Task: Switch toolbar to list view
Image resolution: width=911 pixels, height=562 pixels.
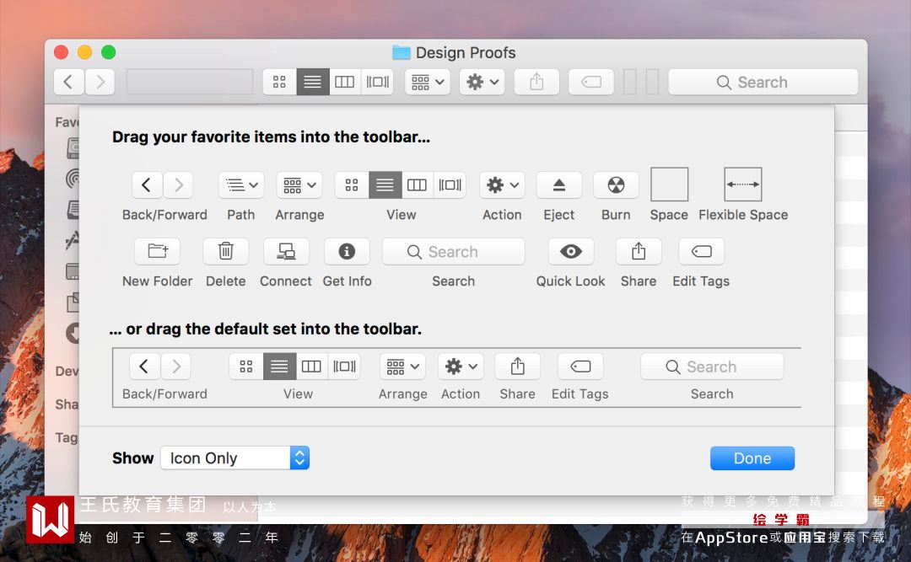Action: [313, 82]
